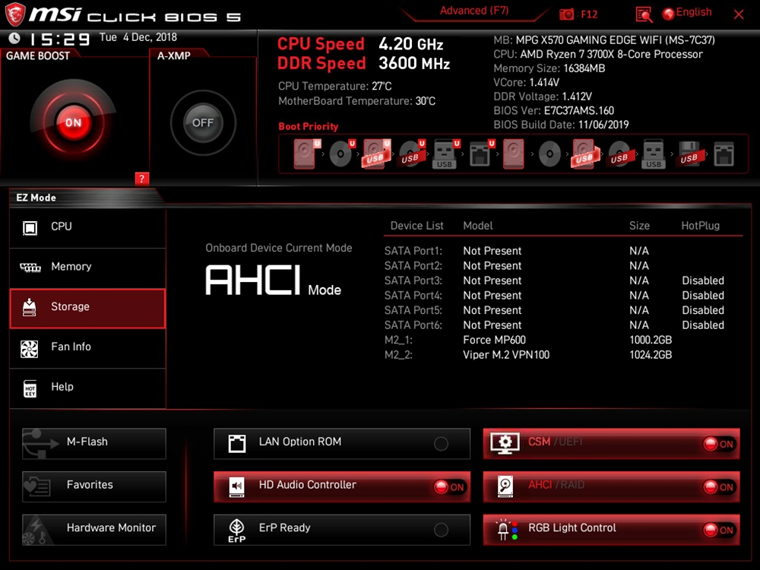Disable the HD Audio Controller switch

point(450,486)
